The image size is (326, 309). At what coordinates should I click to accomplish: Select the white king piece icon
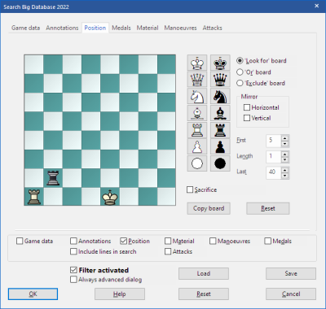pos(197,63)
